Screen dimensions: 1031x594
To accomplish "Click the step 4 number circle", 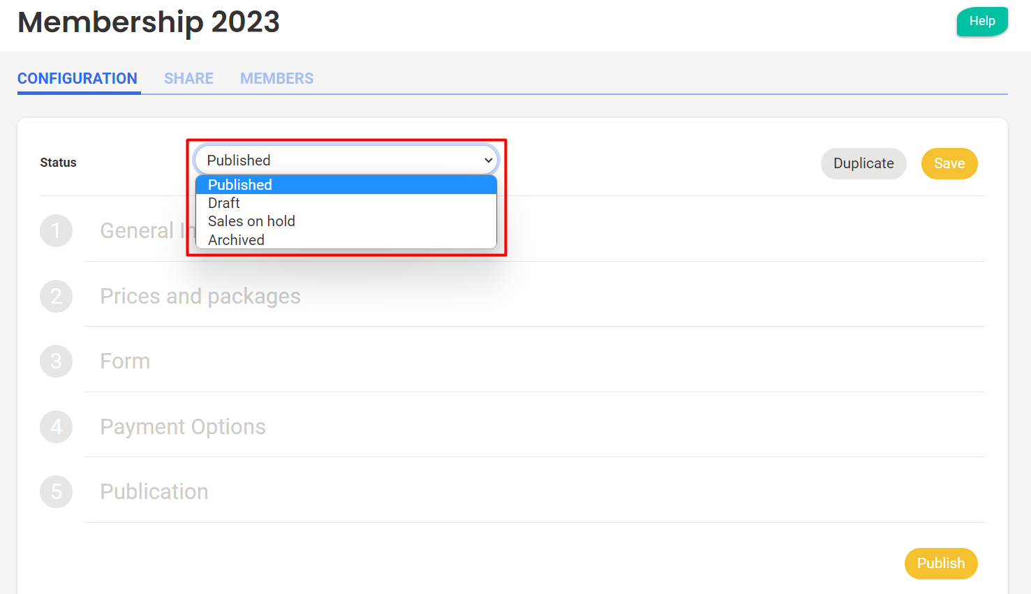I will (57, 426).
